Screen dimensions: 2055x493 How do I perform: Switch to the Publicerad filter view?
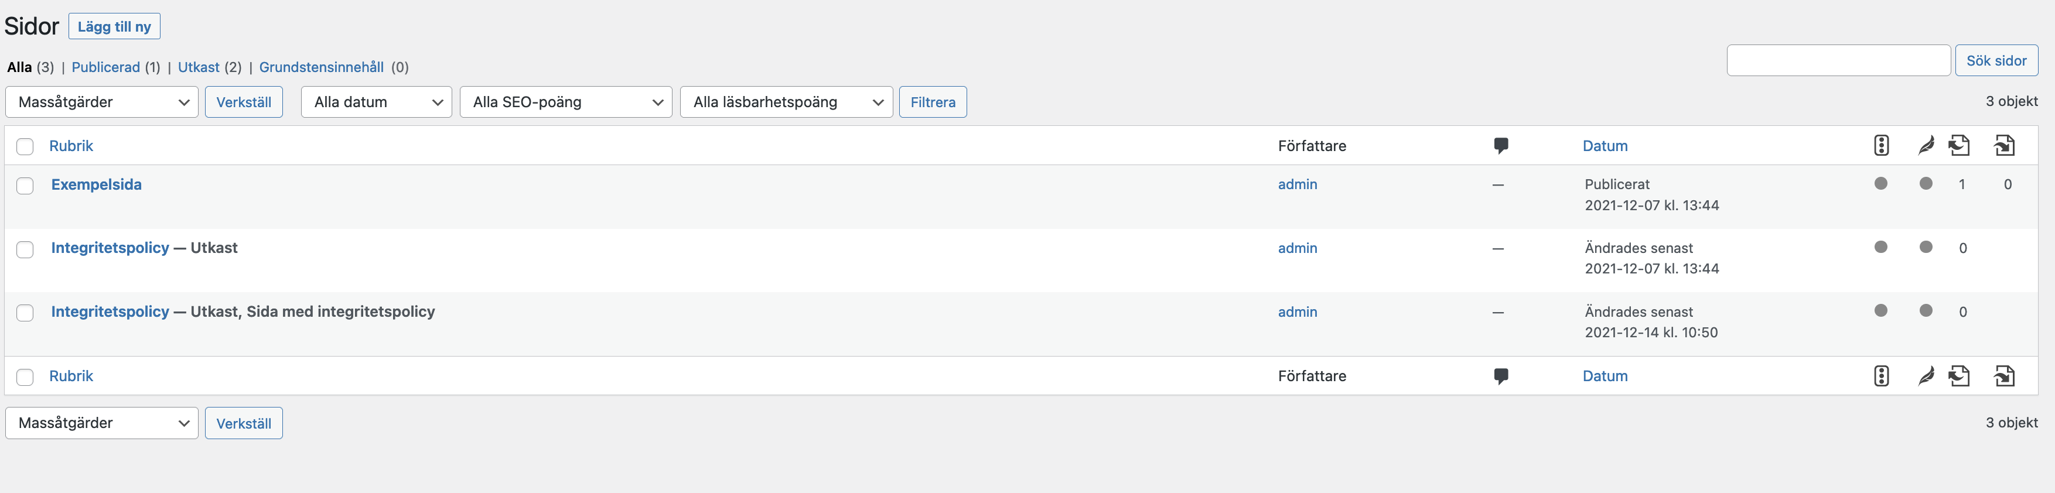(x=106, y=67)
